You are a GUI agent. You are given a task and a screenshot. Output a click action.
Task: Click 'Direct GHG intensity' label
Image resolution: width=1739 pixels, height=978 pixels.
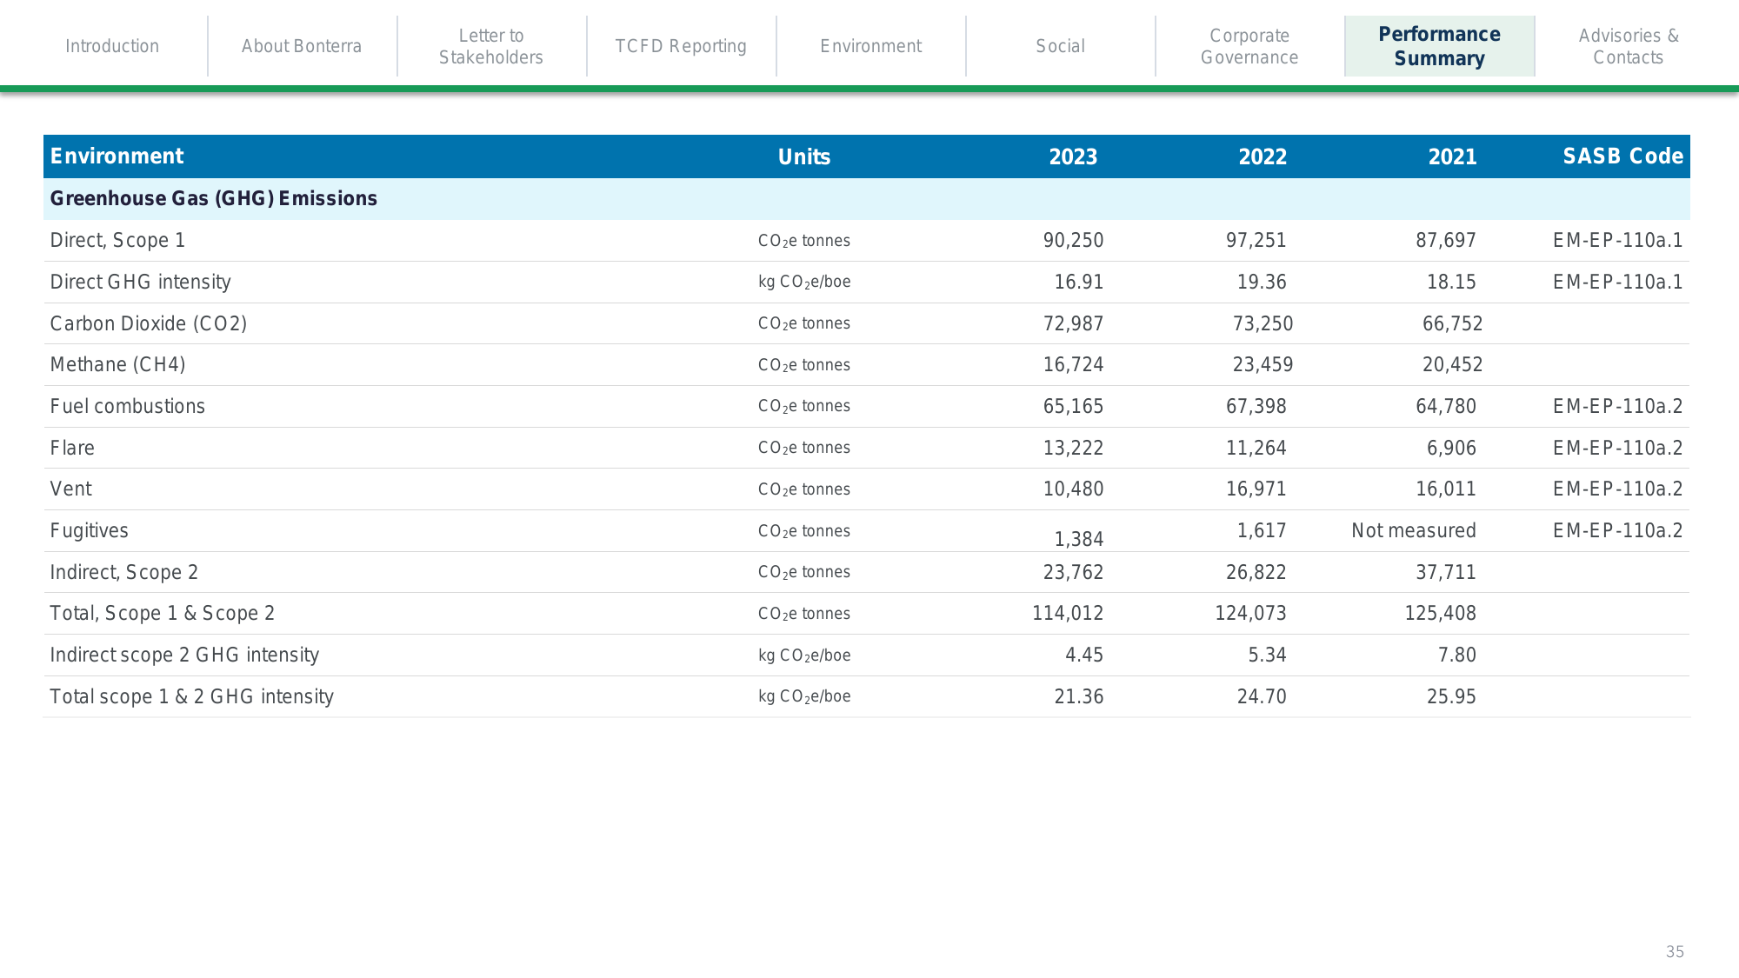(140, 282)
